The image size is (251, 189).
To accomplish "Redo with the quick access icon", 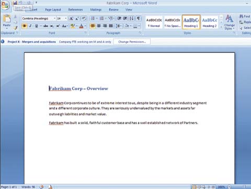I will click(29, 3).
